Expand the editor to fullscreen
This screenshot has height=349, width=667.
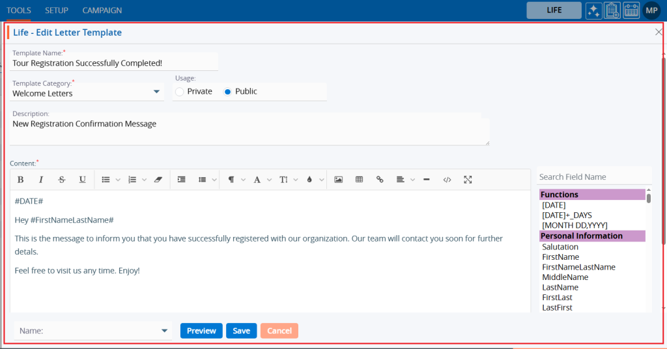[x=468, y=180]
